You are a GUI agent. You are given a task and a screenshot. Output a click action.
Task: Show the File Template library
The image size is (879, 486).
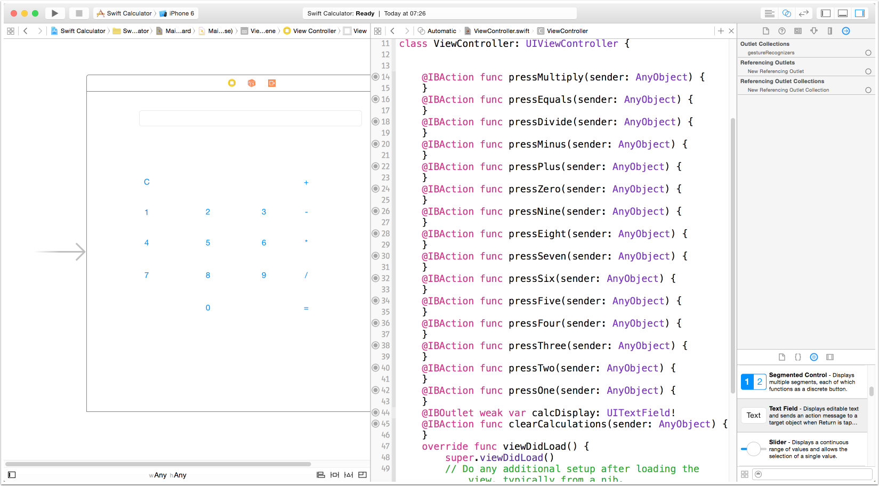pos(782,357)
